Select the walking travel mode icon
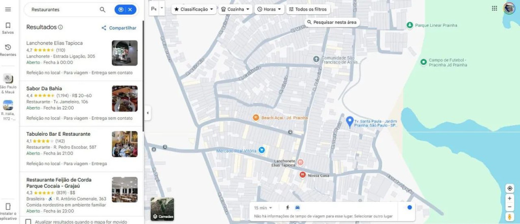 click(x=287, y=208)
